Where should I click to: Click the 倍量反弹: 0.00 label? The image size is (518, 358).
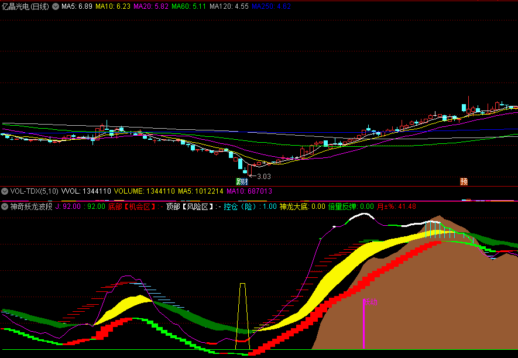(x=351, y=206)
